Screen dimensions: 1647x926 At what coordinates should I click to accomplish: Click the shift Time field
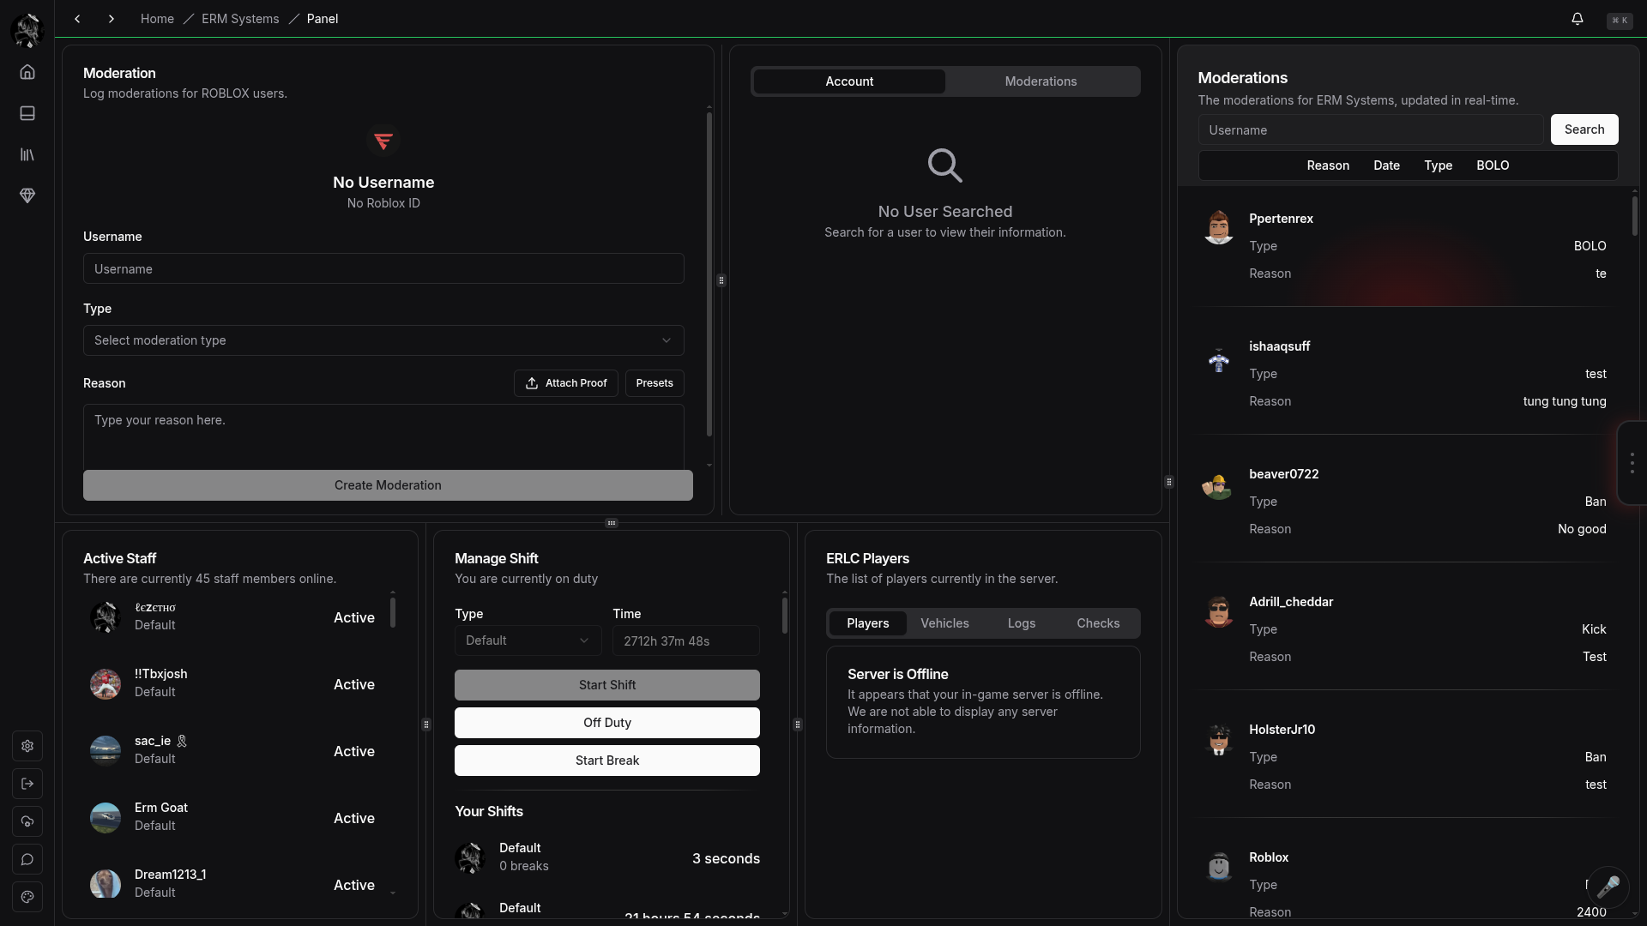point(686,640)
